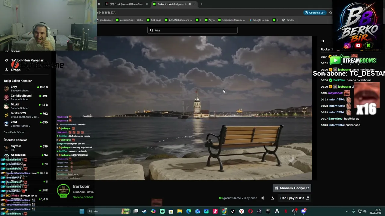Click the microphone icon in the system tray
The height and width of the screenshot is (216, 385).
click(x=353, y=211)
